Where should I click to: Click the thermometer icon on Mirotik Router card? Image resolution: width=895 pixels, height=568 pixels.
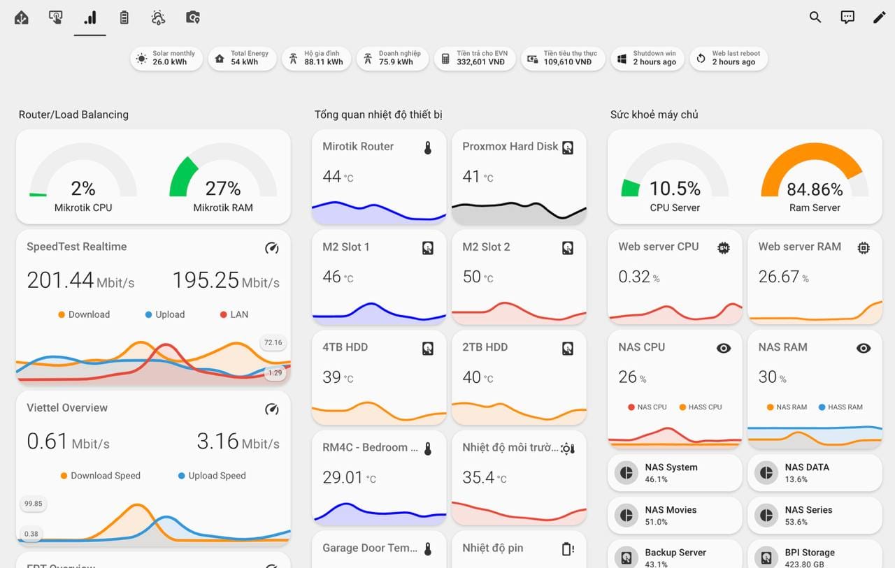pyautogui.click(x=428, y=147)
